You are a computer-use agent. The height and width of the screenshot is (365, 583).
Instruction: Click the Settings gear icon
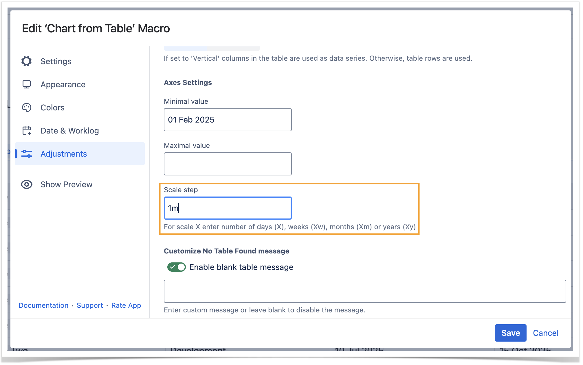coord(27,61)
